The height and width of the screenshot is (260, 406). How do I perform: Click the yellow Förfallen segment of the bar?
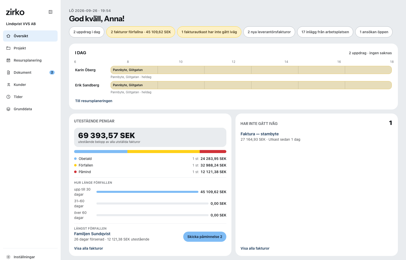pyautogui.click(x=163, y=152)
